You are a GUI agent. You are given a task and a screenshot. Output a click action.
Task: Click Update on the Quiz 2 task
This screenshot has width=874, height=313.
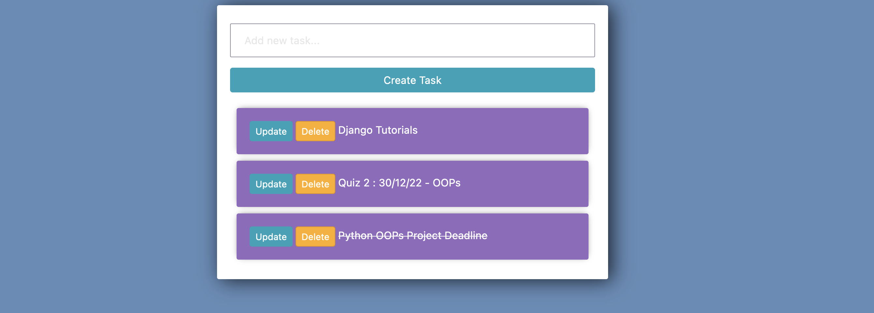click(x=271, y=184)
